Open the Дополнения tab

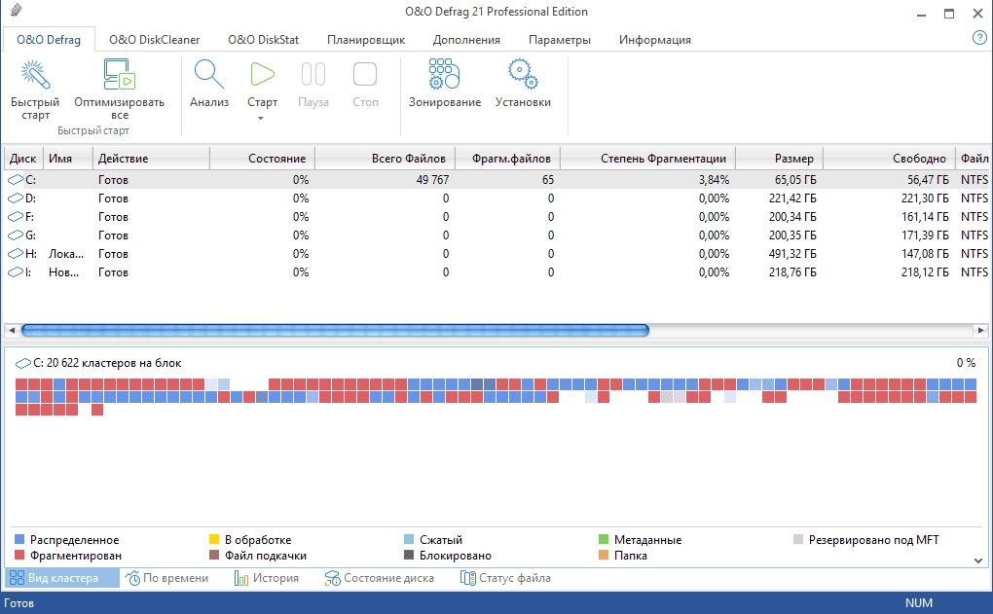point(466,40)
